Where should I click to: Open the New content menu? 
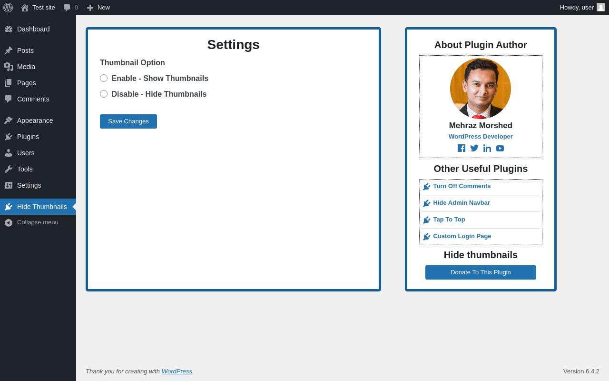pyautogui.click(x=98, y=8)
